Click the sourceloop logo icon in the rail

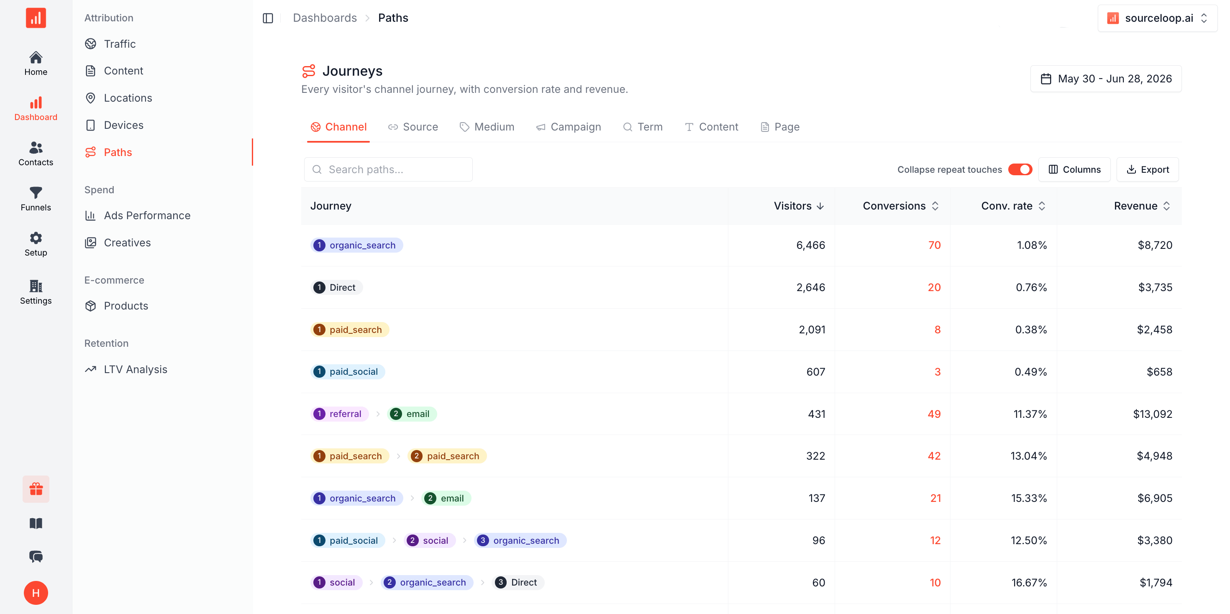(x=36, y=18)
